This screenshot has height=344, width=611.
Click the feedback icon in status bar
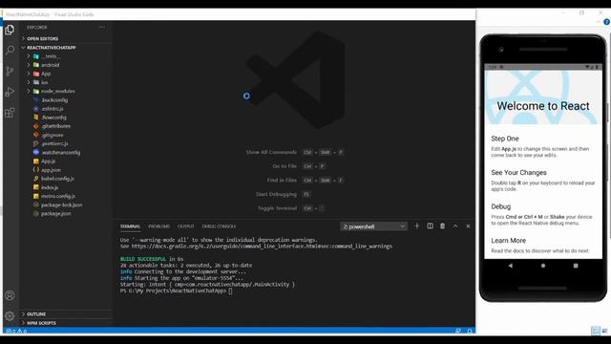458,332
